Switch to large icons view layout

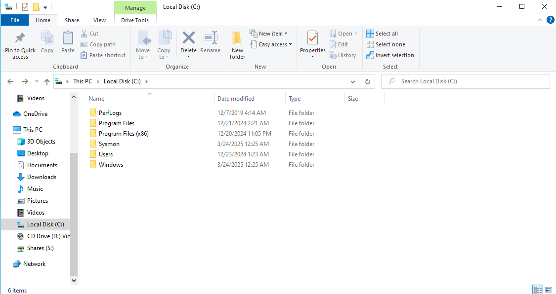pos(549,290)
